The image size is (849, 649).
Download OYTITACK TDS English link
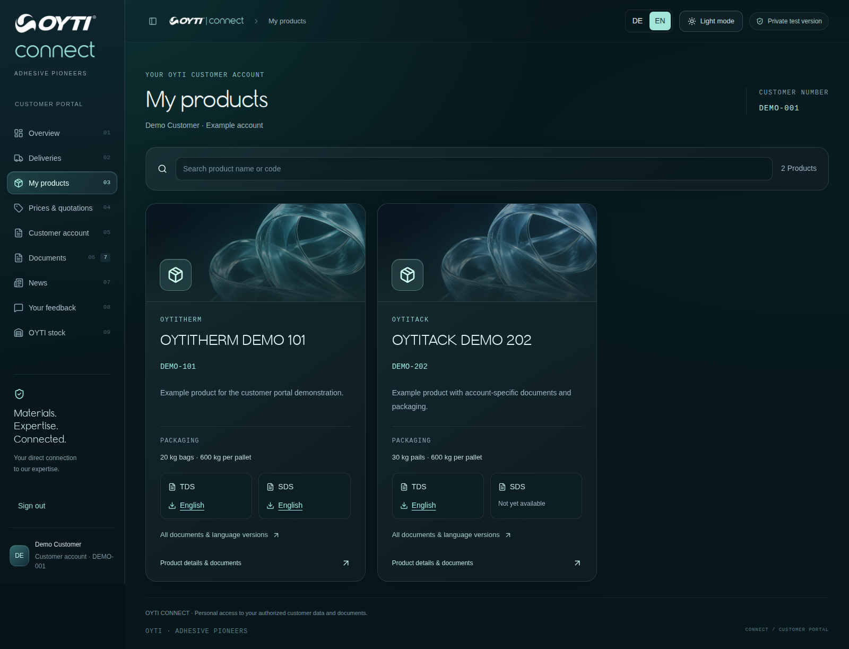(423, 506)
